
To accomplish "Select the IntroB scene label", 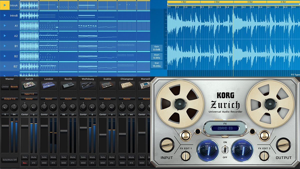I will [14, 16].
